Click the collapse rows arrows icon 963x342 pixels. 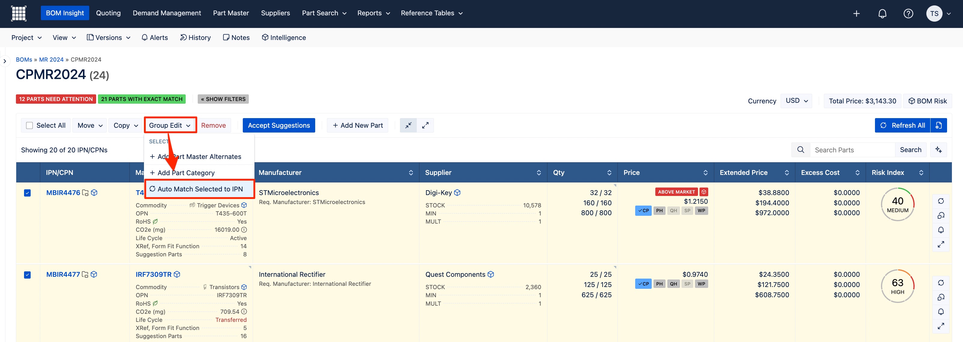point(408,125)
